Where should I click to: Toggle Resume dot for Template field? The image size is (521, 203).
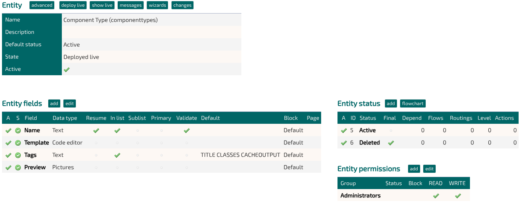coord(96,143)
